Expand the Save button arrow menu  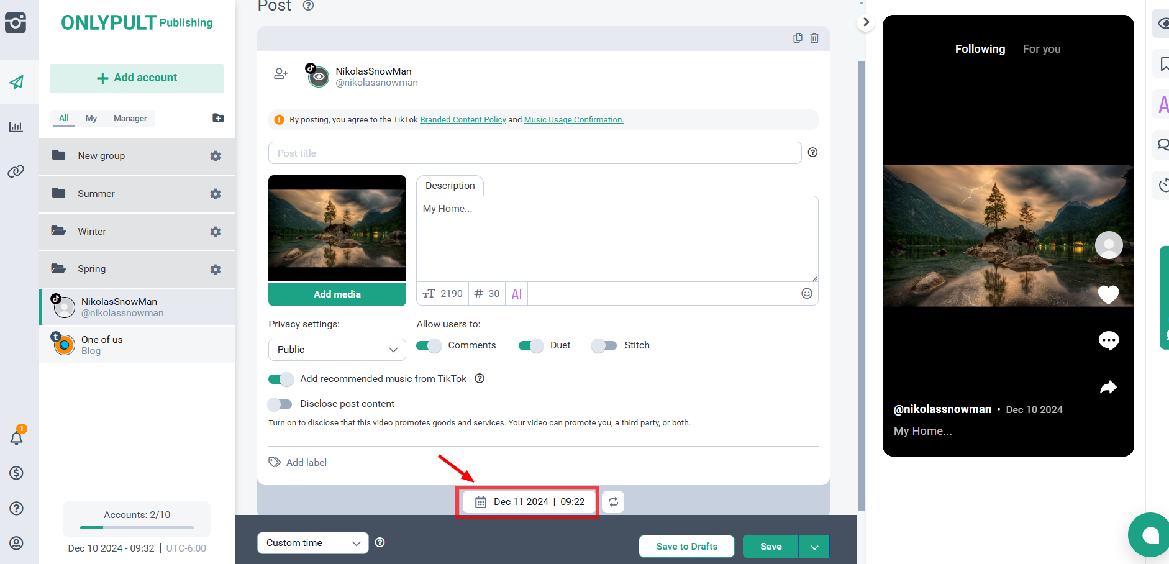[x=814, y=547]
